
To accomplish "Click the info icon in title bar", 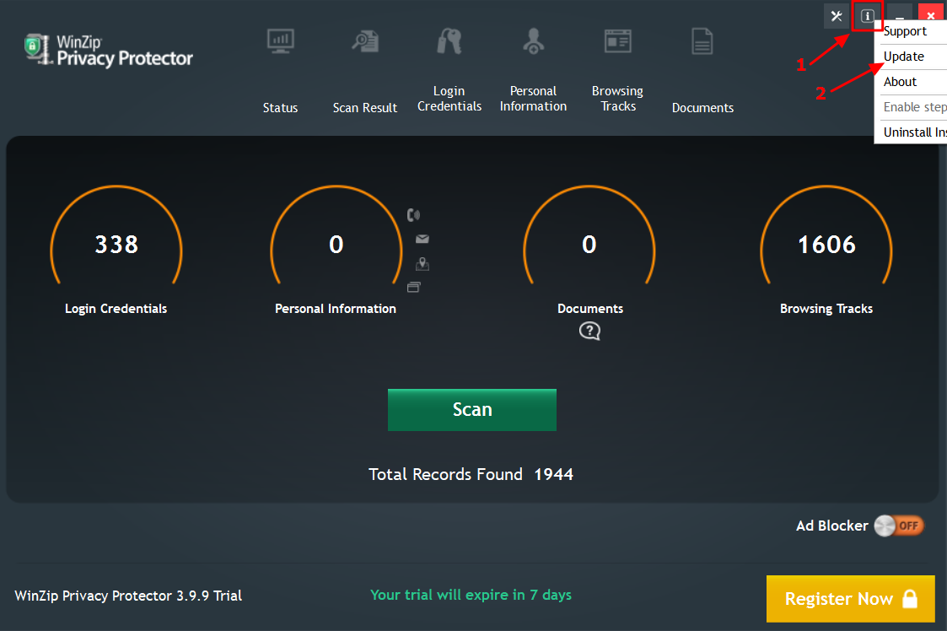I will tap(867, 16).
